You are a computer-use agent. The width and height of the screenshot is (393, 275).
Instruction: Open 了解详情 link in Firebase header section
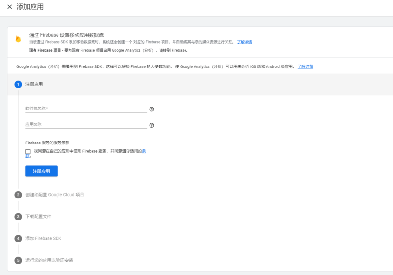(244, 42)
